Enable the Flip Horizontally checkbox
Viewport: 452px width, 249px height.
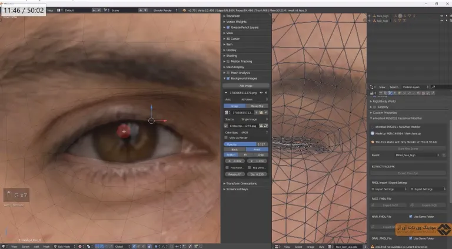[x=227, y=167]
